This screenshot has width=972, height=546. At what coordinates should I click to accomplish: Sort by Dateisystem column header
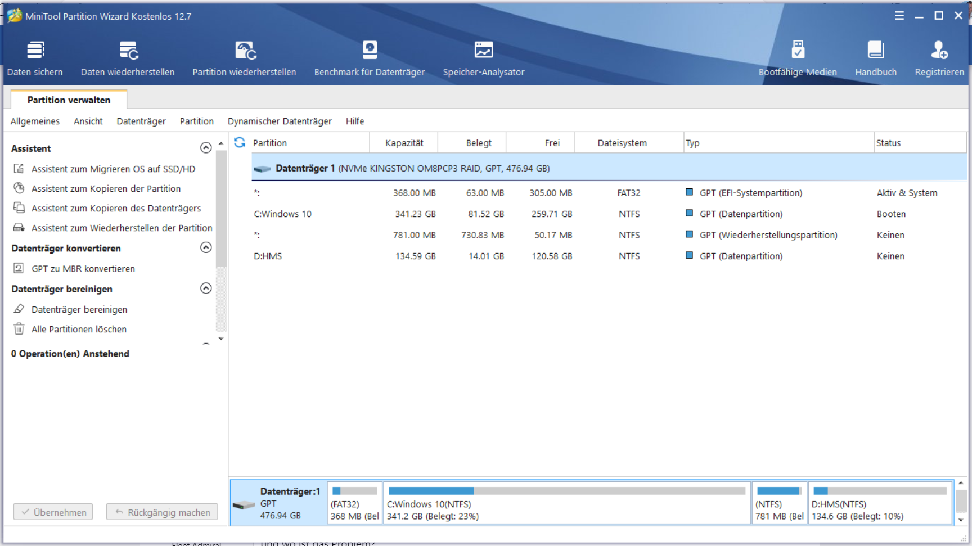(x=629, y=143)
